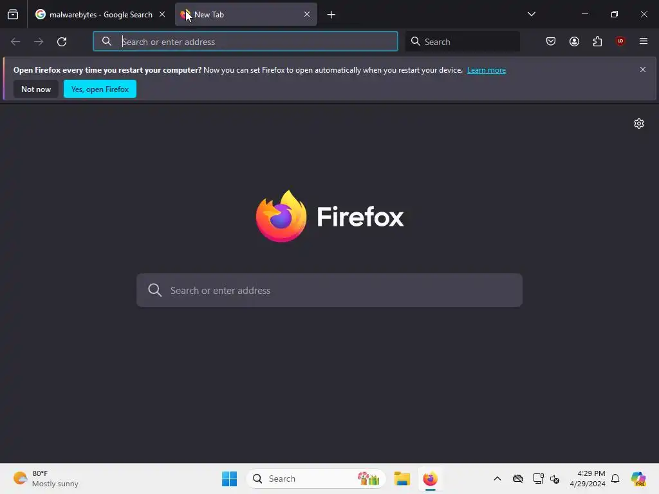The image size is (659, 494).
Task: Go back one page arrow
Action: [15, 42]
